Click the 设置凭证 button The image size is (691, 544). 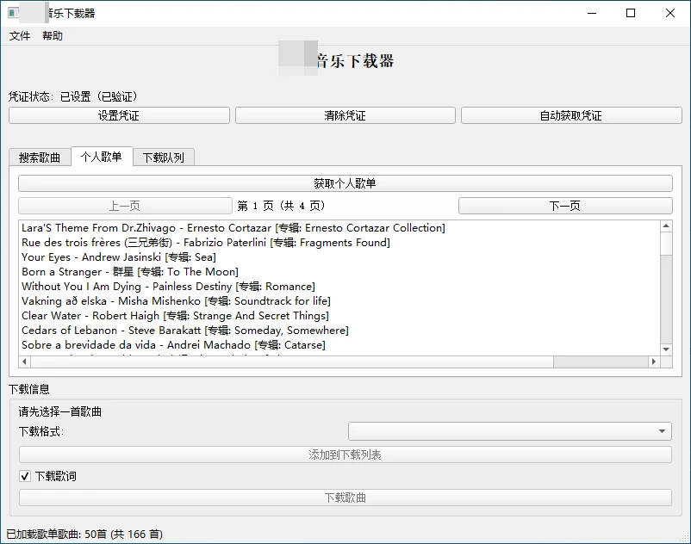click(119, 115)
